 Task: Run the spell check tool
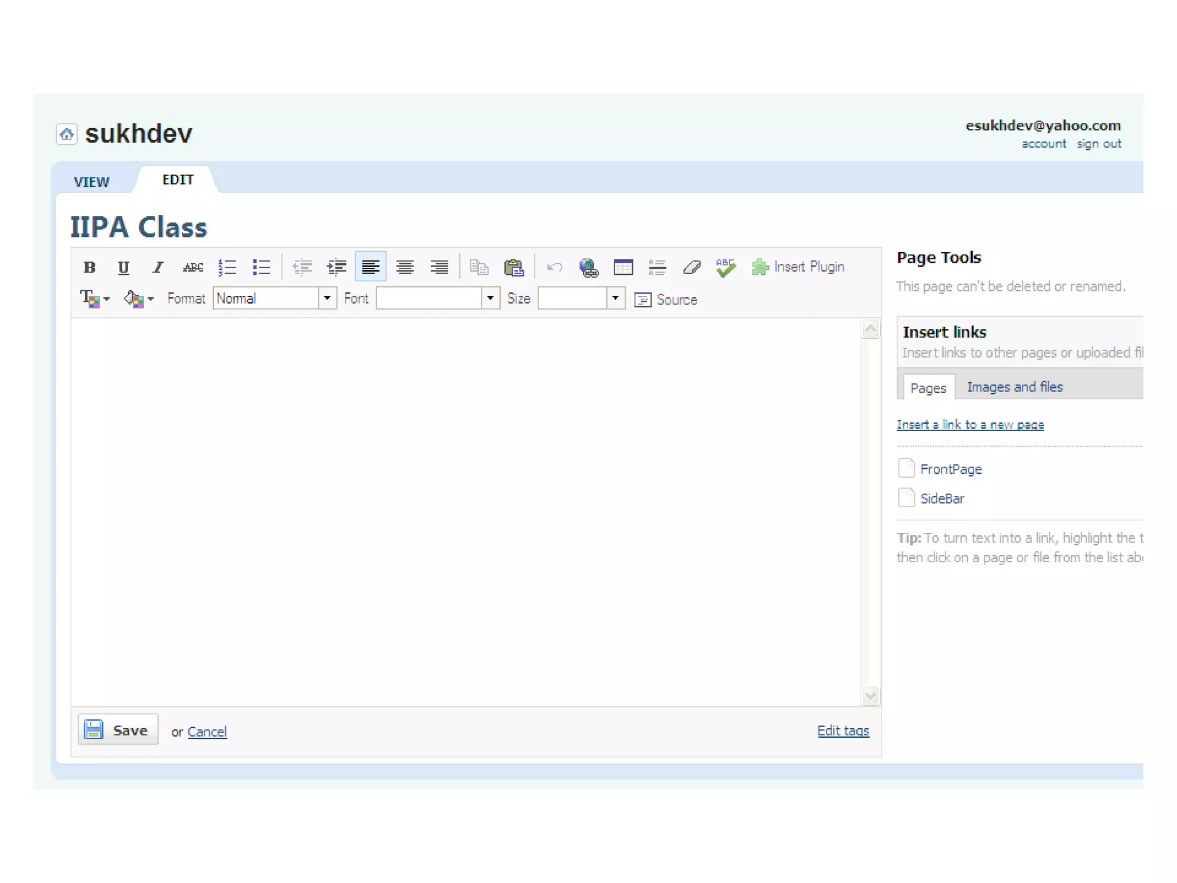pos(726,267)
